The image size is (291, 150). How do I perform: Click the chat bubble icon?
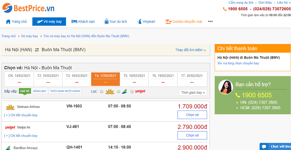(264, 146)
